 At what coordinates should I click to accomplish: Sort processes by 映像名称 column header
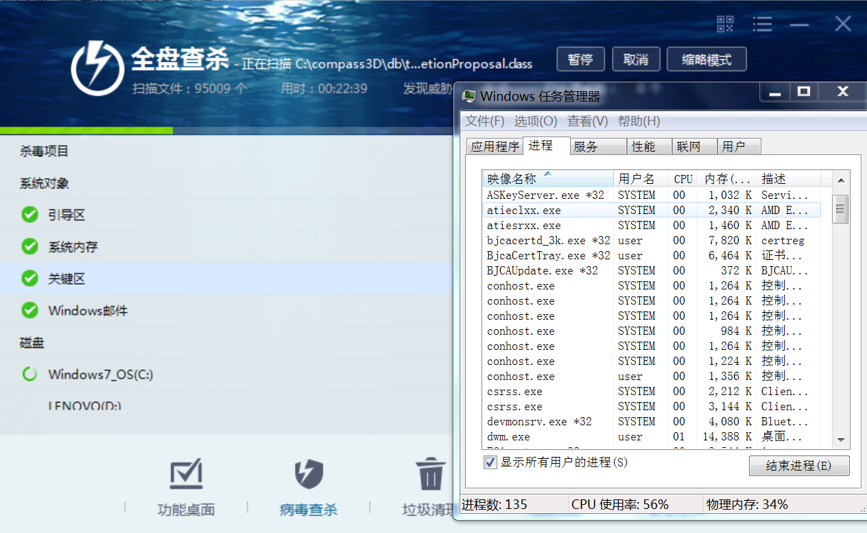coord(547,178)
